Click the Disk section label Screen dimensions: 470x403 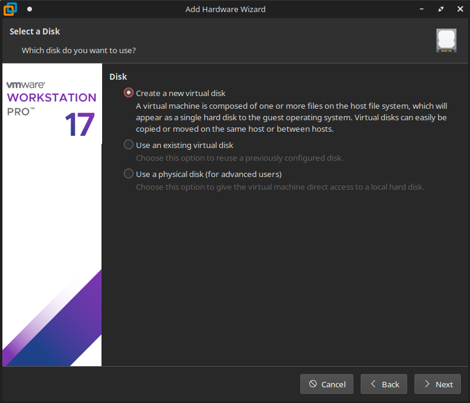[x=118, y=77]
